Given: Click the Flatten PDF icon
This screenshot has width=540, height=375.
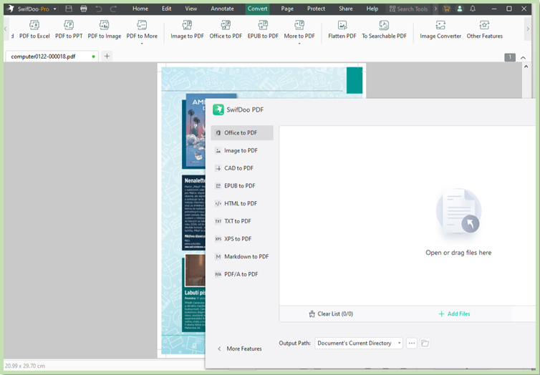Looking at the screenshot, I should tap(340, 25).
